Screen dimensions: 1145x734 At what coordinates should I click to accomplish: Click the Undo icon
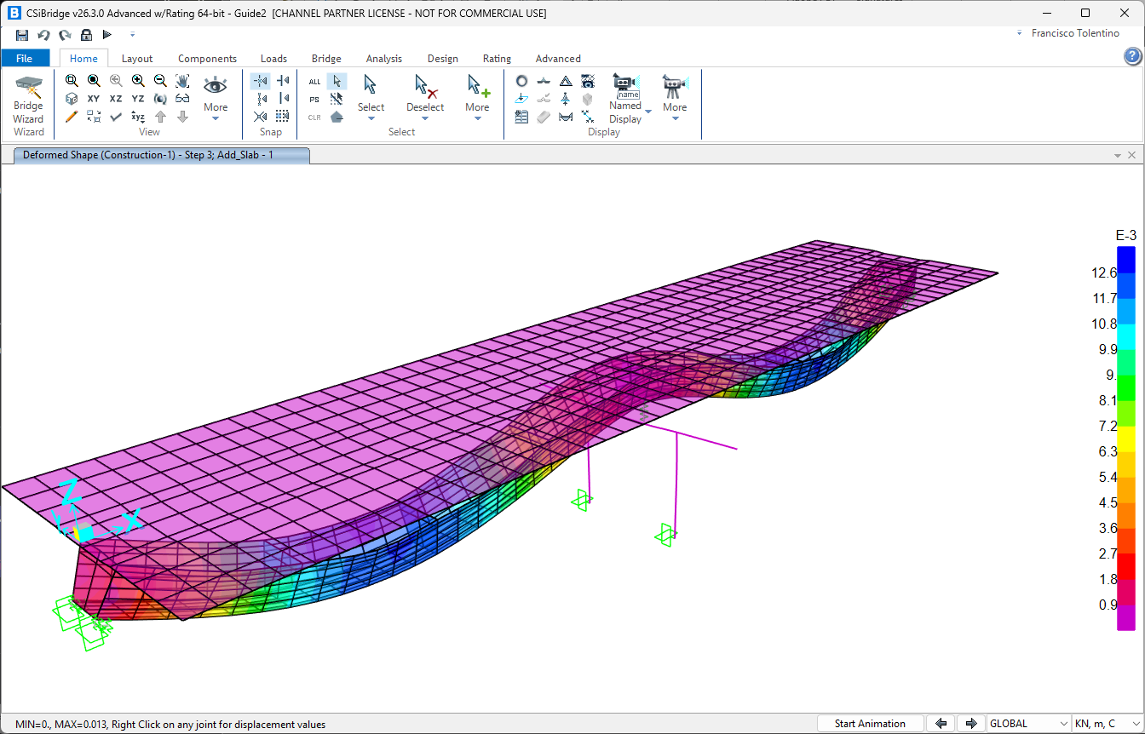click(x=43, y=34)
